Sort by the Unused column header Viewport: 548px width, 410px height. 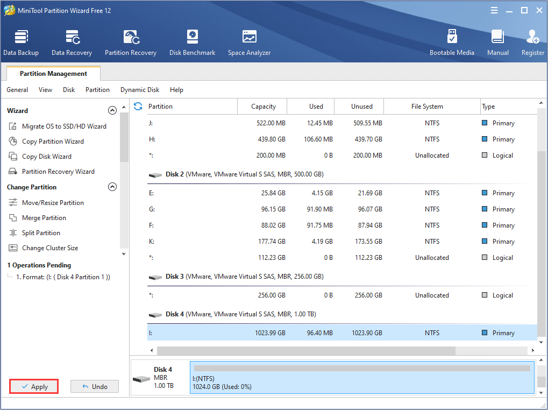coord(359,106)
